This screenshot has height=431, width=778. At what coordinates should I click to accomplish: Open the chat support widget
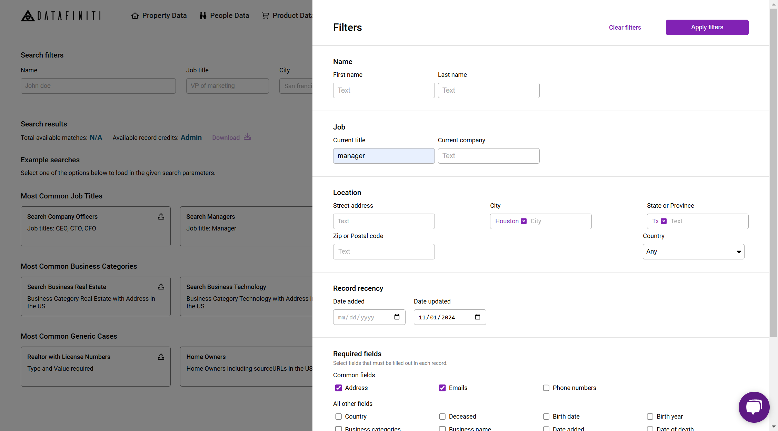(x=754, y=407)
